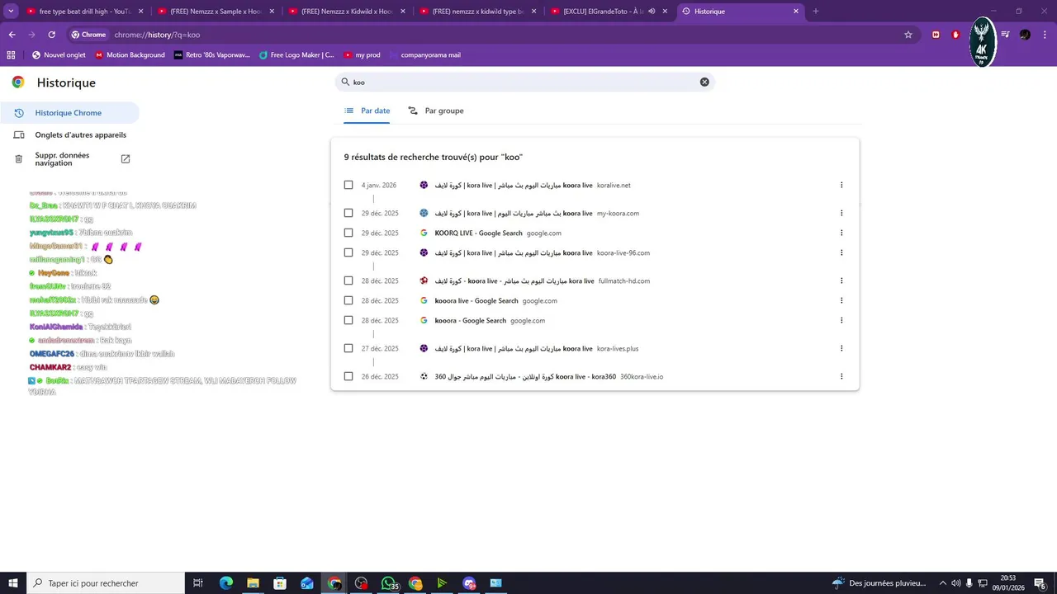Check the koora-live-96.com history entry

(x=348, y=252)
